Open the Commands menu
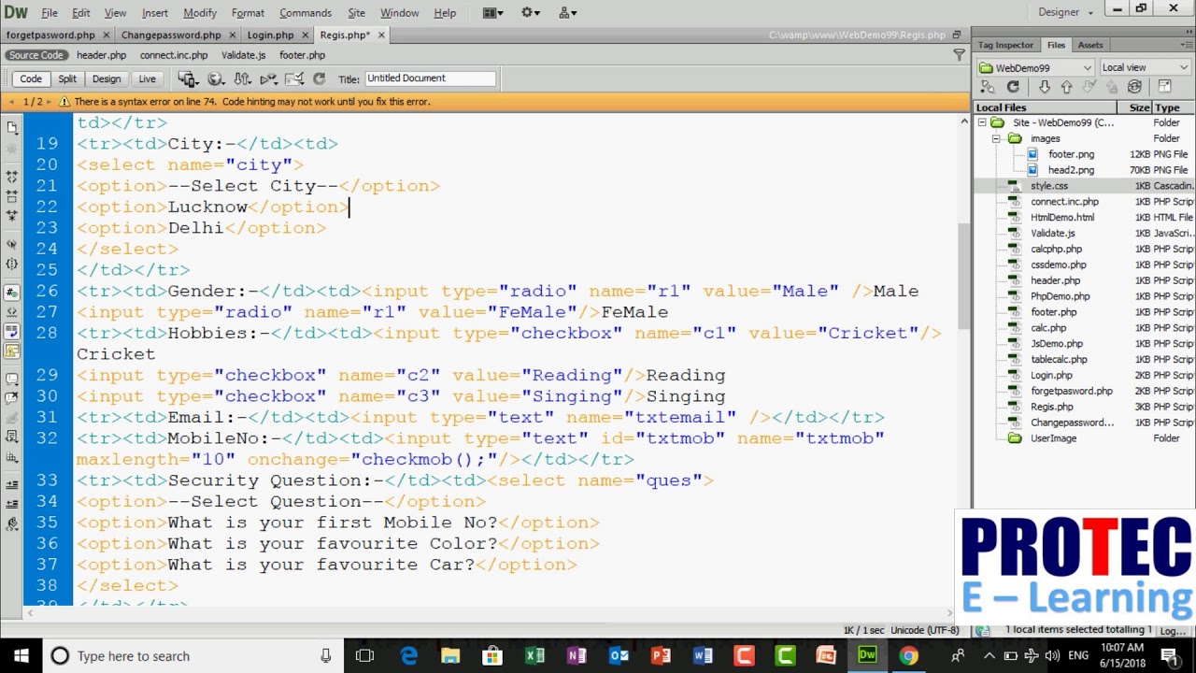This screenshot has width=1196, height=673. pos(306,13)
